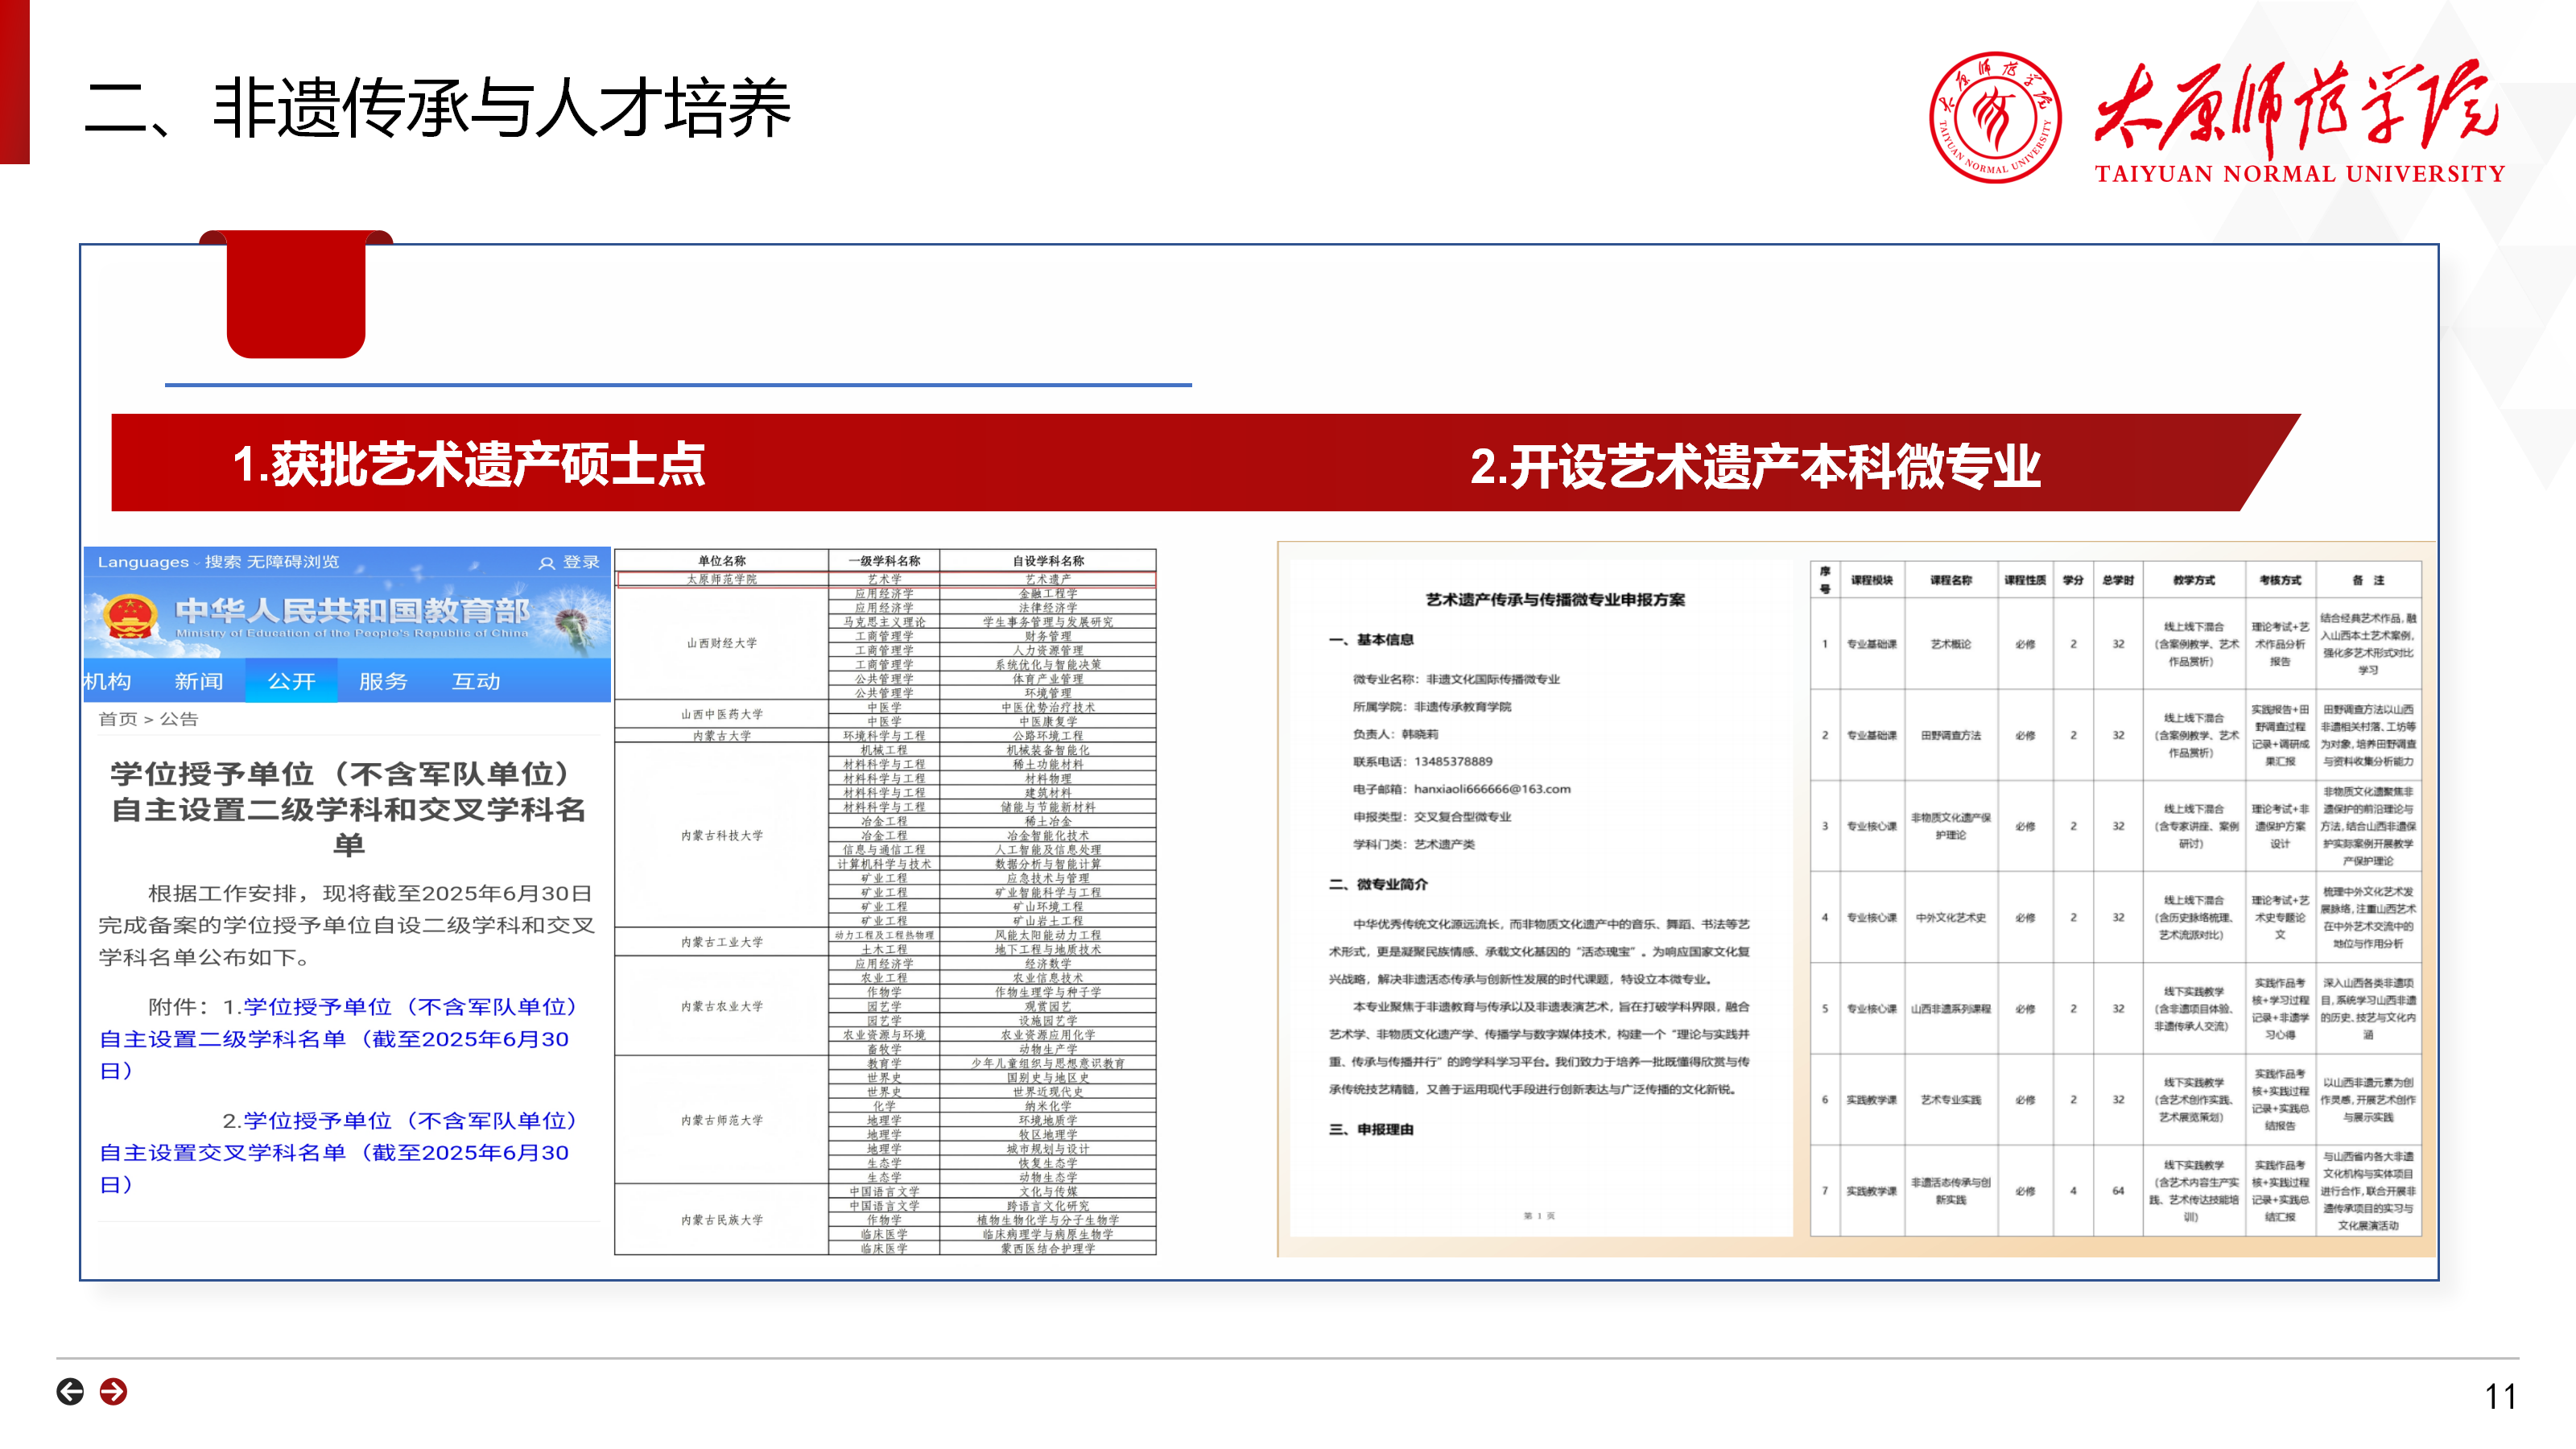Click the user login icon beside 登录

(546, 563)
